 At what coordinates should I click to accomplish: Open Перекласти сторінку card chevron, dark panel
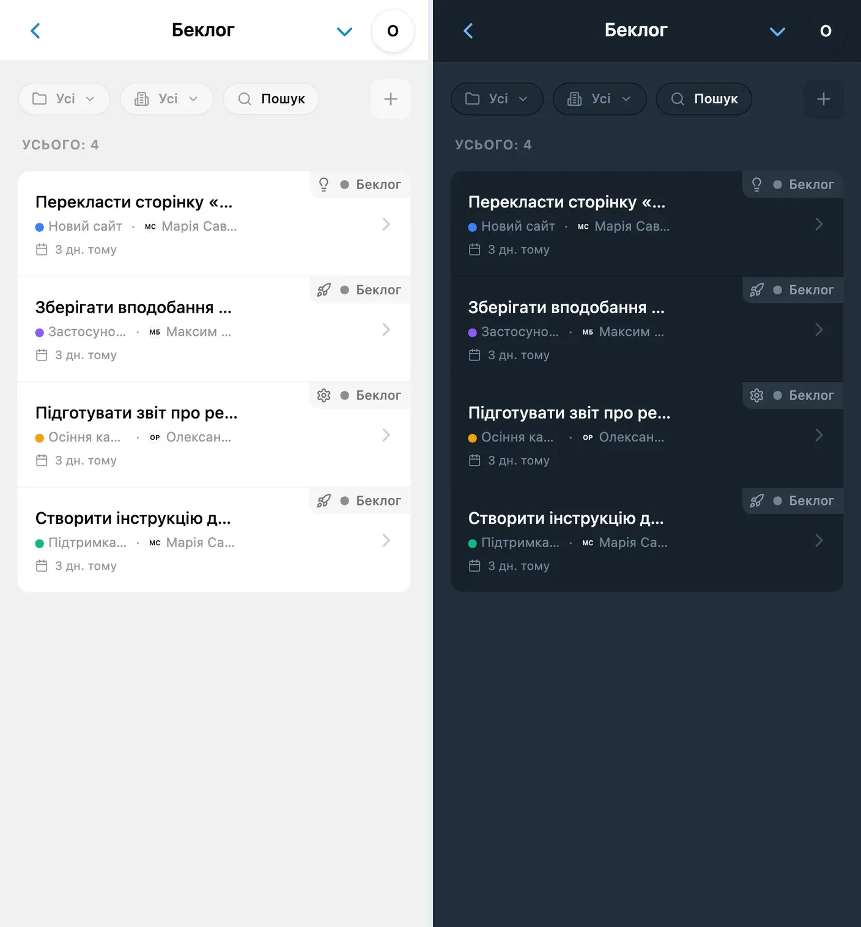point(819,225)
